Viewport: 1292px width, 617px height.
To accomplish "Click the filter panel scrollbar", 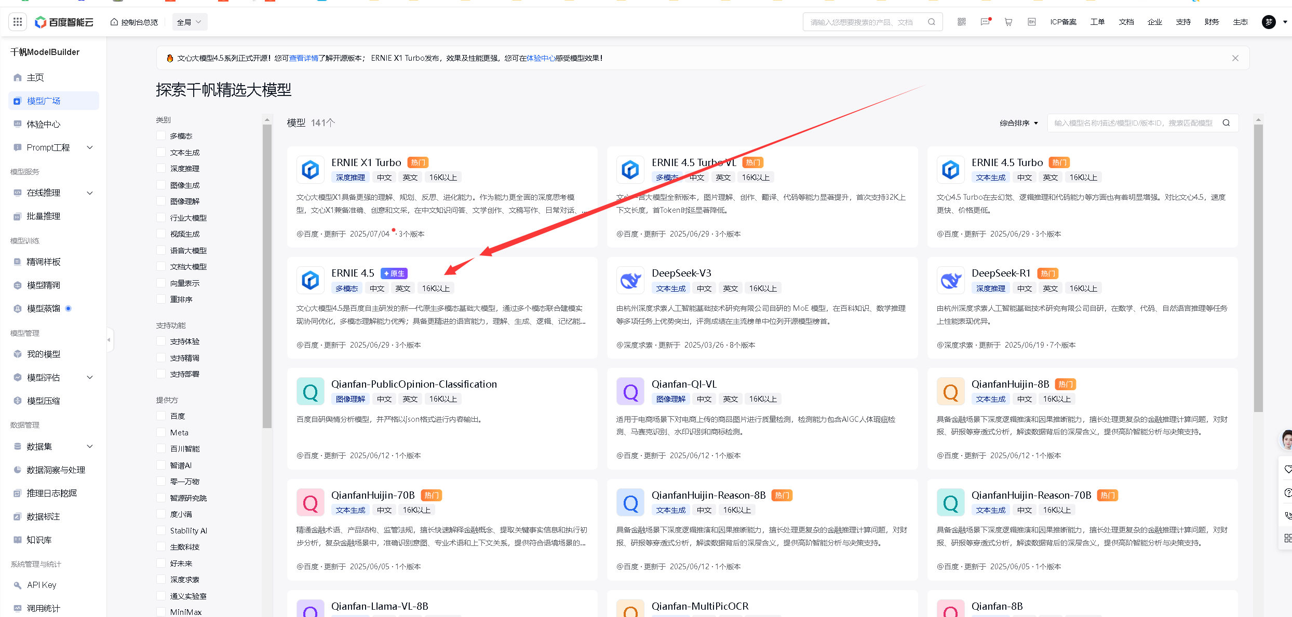I will pos(267,276).
